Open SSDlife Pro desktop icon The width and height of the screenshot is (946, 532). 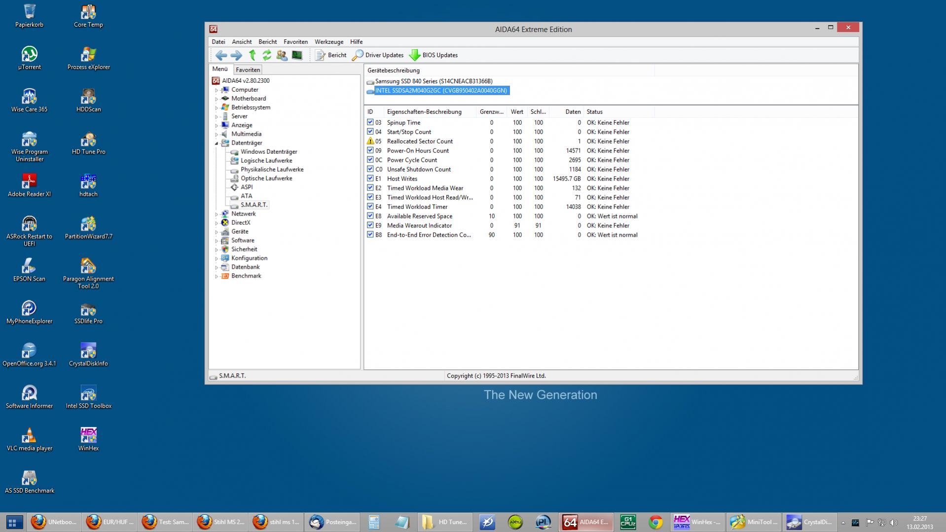coord(88,312)
